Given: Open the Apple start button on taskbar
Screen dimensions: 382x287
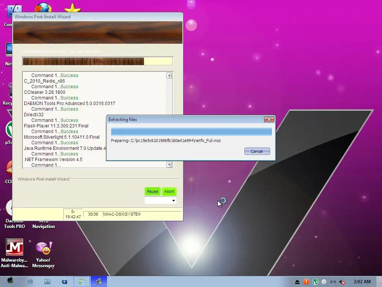Looking at the screenshot, I should point(10,281).
